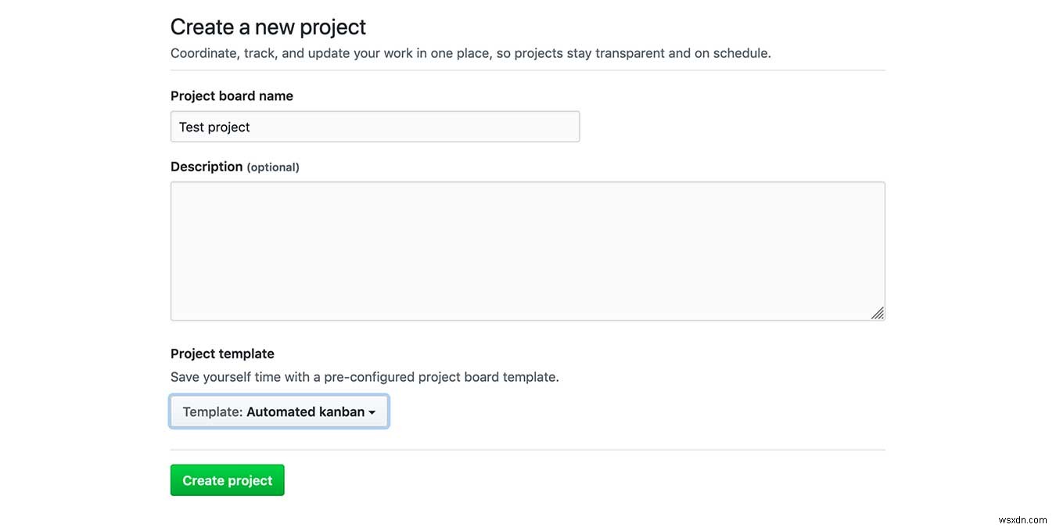Click the green Create project label

[227, 480]
